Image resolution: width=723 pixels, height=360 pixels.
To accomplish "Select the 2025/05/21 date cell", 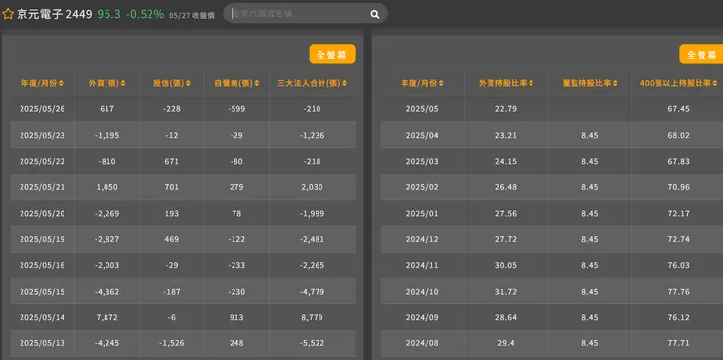I will click(42, 187).
